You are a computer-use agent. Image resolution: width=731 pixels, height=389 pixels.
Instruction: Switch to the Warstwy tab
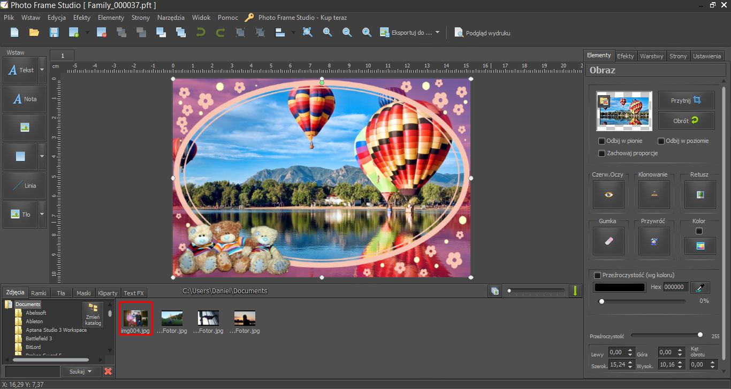(651, 56)
